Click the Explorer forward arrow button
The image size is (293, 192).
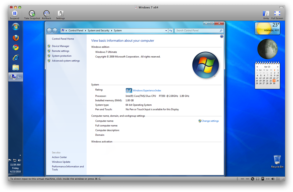click(55, 30)
